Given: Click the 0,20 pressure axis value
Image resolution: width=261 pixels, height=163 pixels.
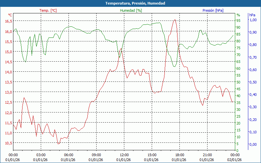Looking at the screenshot, I should [253, 119].
